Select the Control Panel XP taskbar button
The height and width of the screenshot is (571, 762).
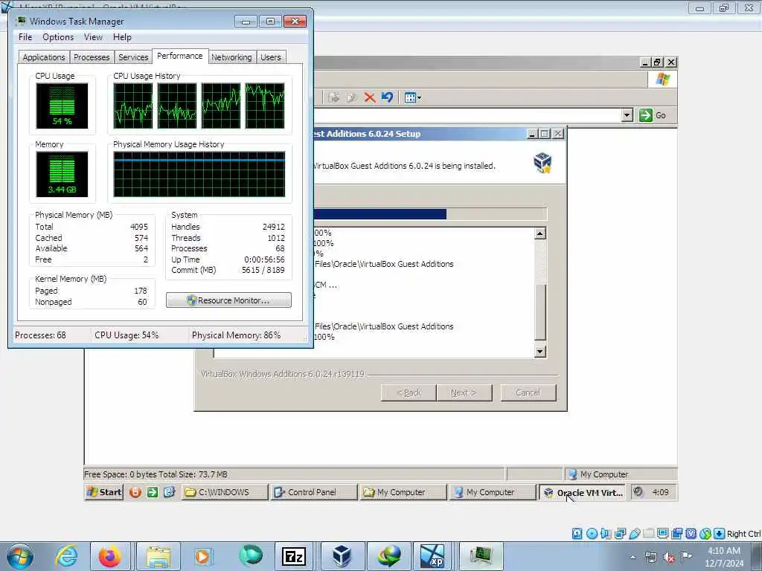tap(314, 492)
